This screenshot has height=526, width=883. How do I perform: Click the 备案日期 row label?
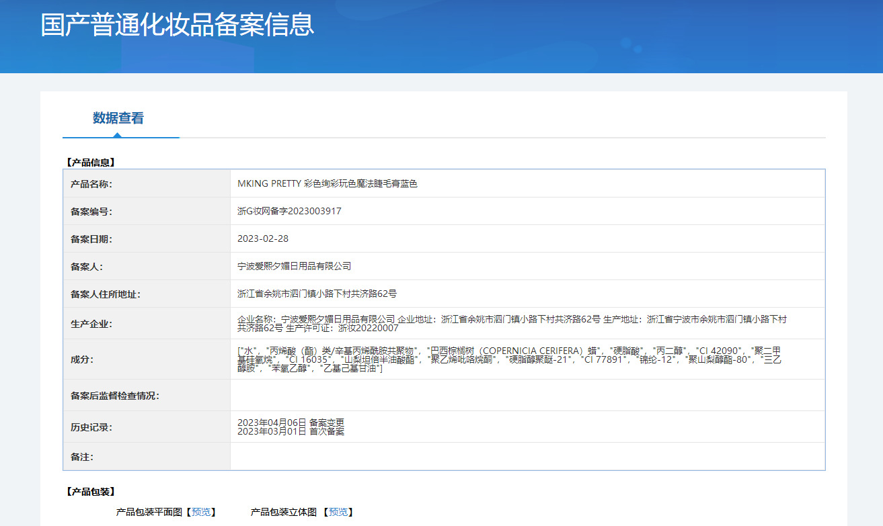click(91, 239)
